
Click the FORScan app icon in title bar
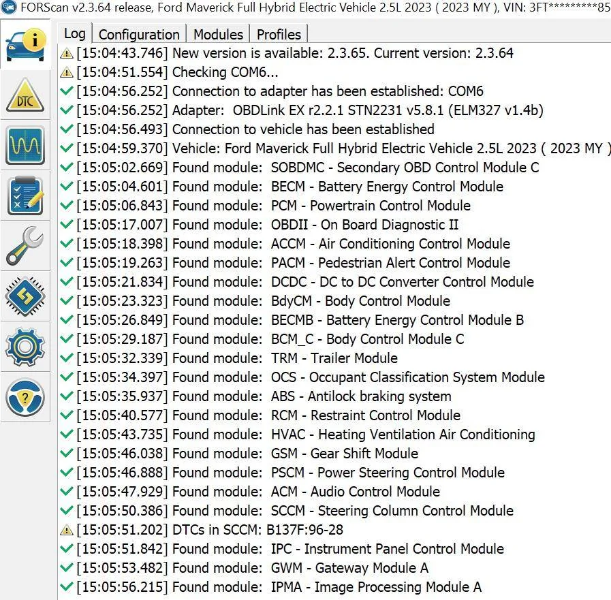point(9,7)
